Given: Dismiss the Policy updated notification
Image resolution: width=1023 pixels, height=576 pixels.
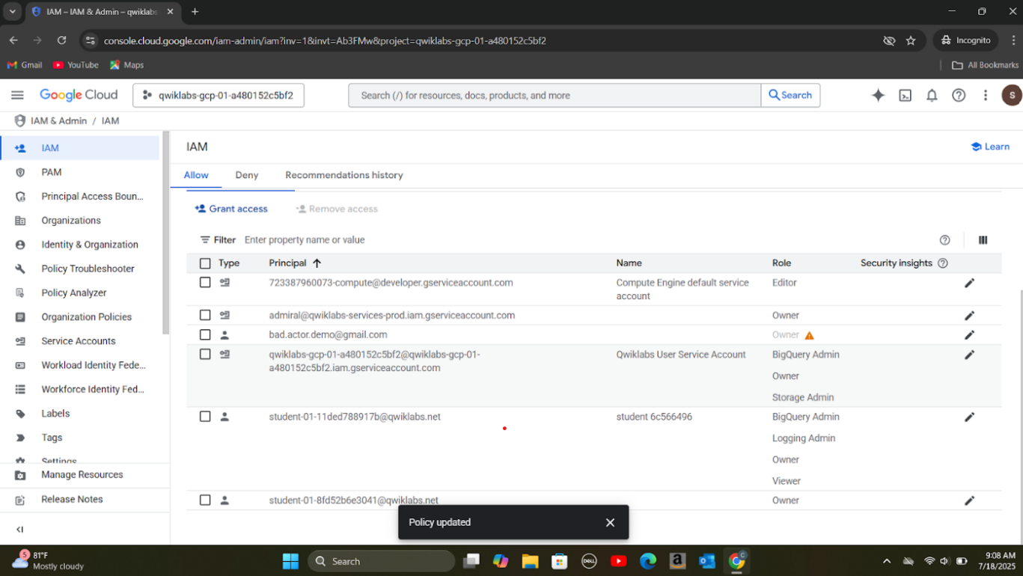Looking at the screenshot, I should pyautogui.click(x=610, y=523).
